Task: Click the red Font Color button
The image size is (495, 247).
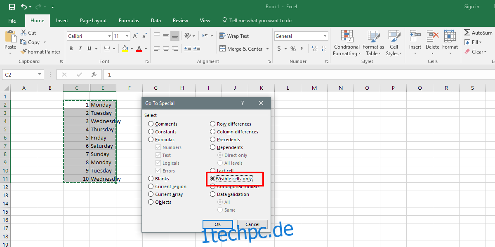Action: tap(139, 49)
